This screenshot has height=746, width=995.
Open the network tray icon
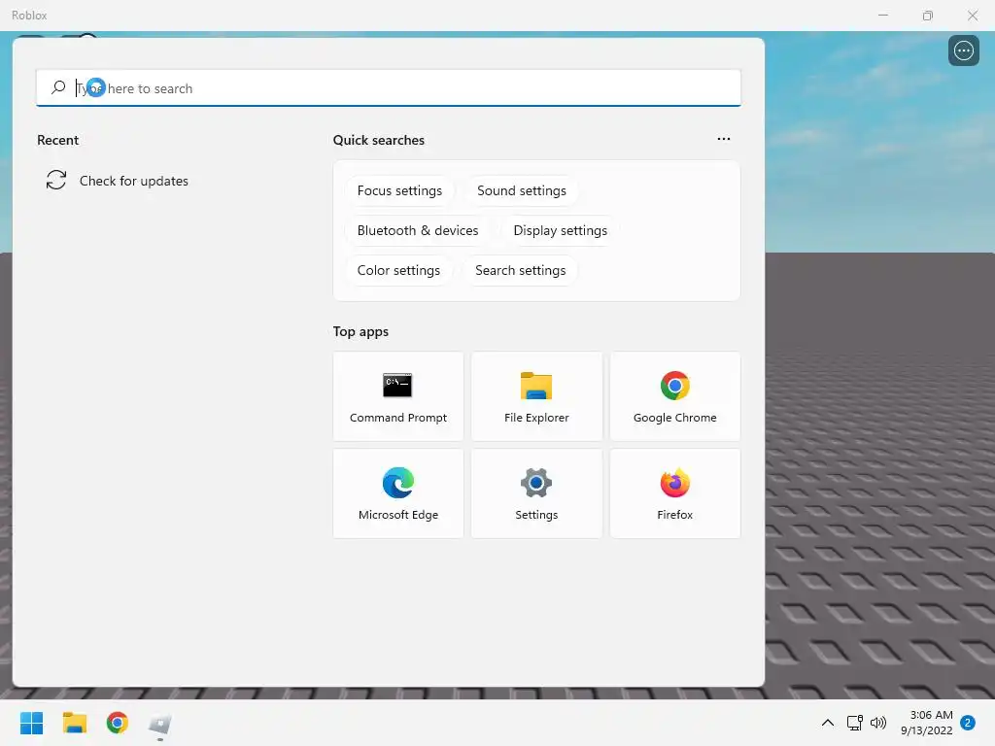point(854,723)
